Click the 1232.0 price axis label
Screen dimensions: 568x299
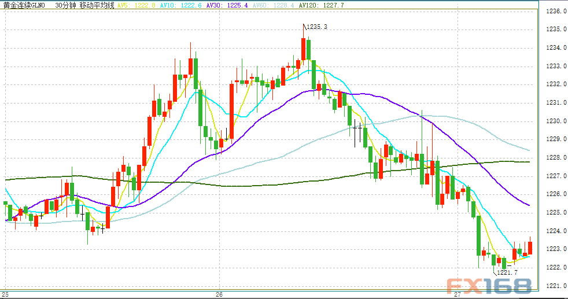click(x=556, y=84)
